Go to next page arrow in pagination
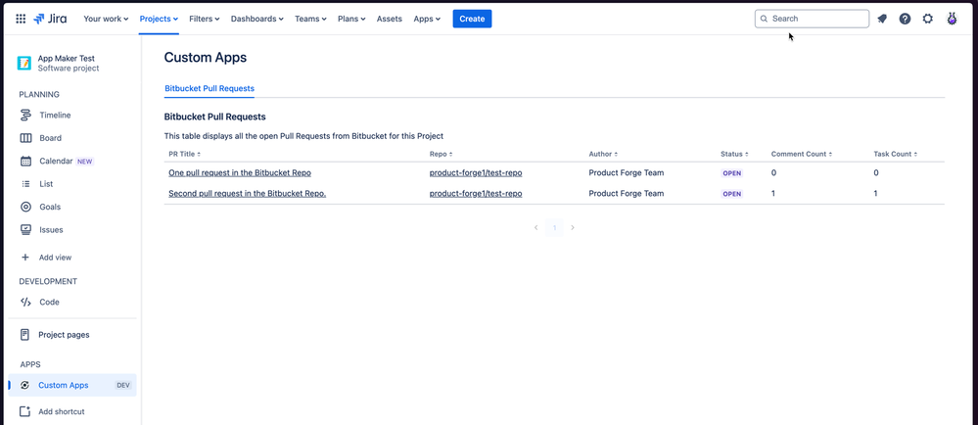 tap(573, 228)
